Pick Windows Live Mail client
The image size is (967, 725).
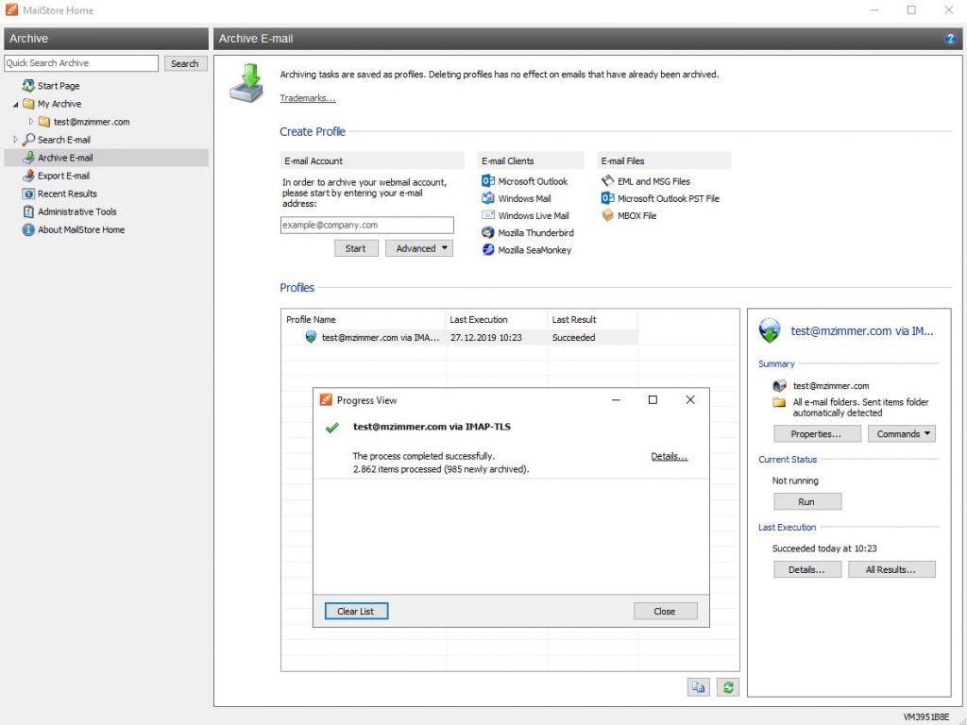coord(534,215)
